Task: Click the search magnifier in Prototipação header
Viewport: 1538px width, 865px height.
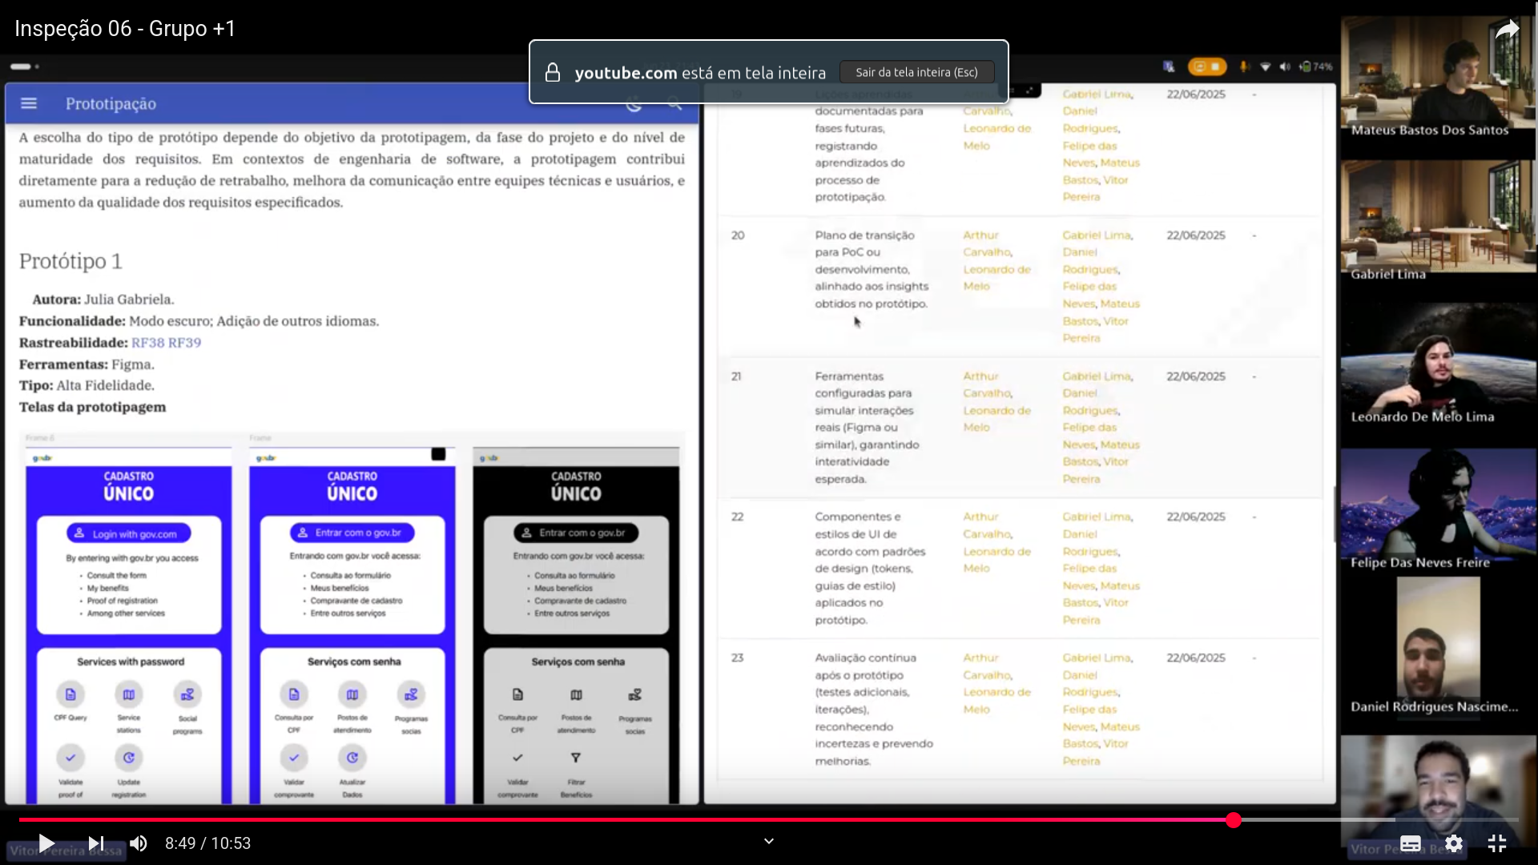Action: (674, 103)
